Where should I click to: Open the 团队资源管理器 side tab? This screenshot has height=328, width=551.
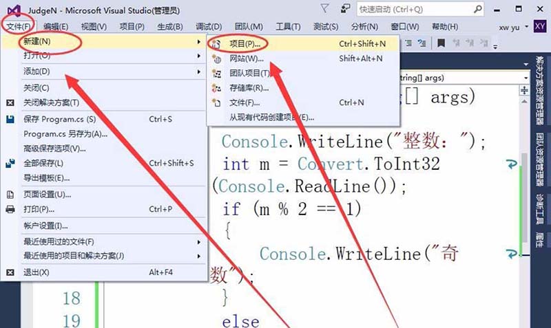[540, 160]
